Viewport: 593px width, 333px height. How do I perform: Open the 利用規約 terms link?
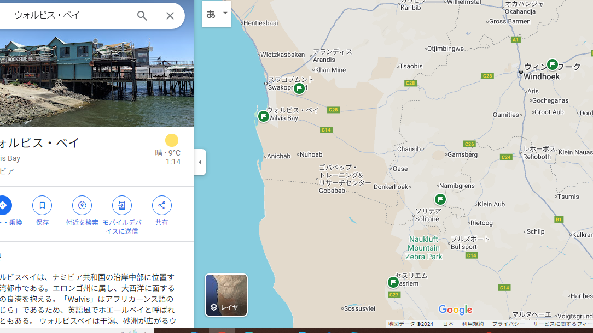(473, 324)
